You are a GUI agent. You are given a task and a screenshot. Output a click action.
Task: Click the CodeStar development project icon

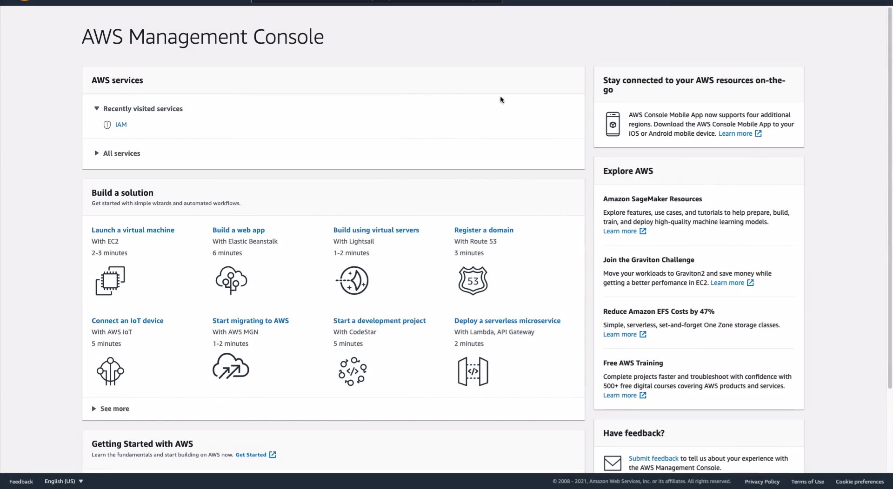353,371
